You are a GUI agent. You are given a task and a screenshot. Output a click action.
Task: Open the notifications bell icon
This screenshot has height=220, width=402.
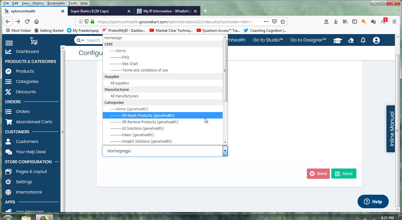click(363, 40)
